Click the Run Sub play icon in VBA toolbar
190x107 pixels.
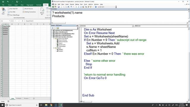point(76,7)
